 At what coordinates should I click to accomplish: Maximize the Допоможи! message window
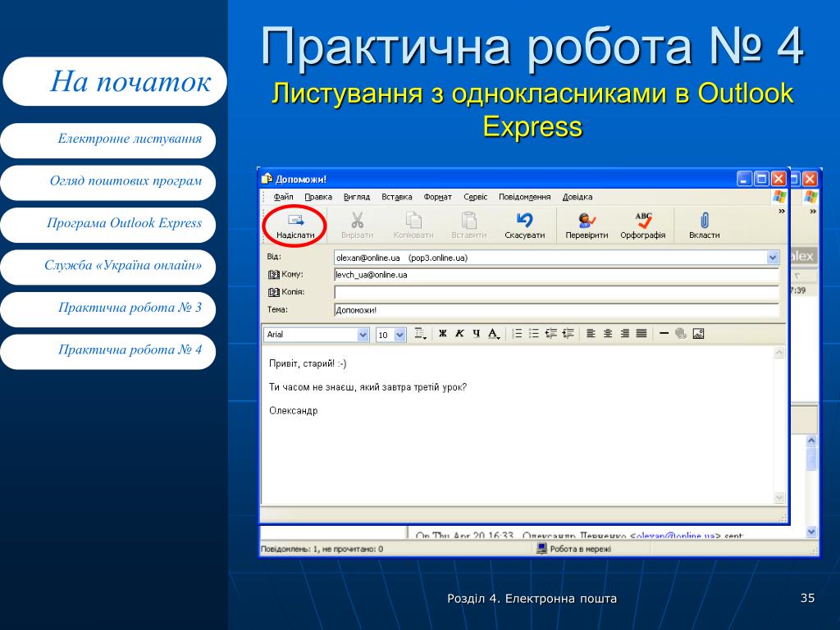tap(761, 179)
